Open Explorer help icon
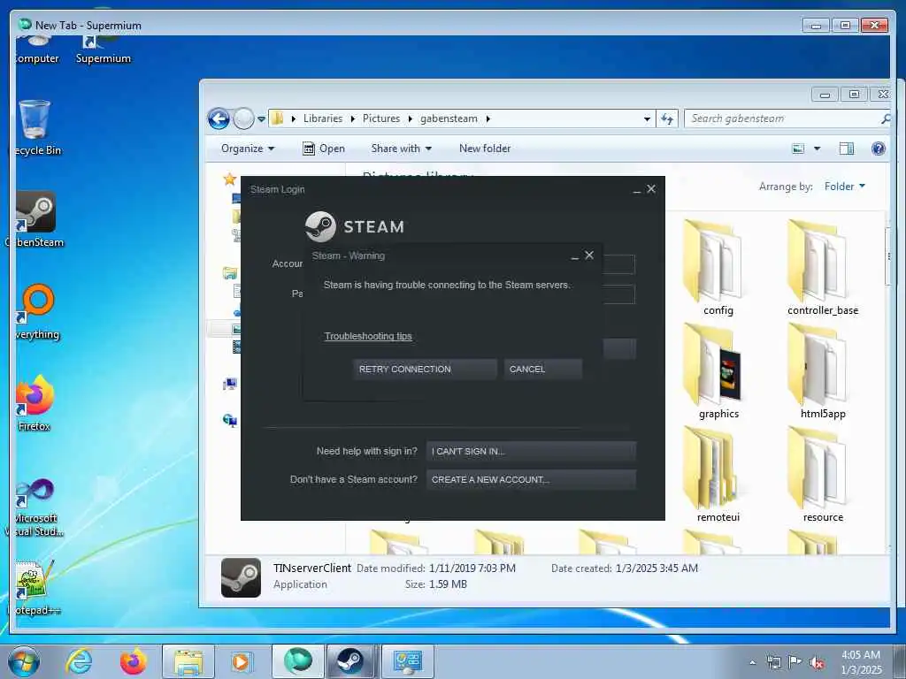The width and height of the screenshot is (906, 679). click(879, 149)
